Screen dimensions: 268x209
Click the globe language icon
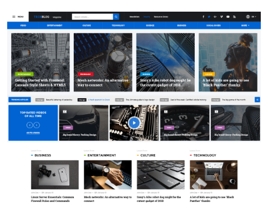click(x=248, y=17)
